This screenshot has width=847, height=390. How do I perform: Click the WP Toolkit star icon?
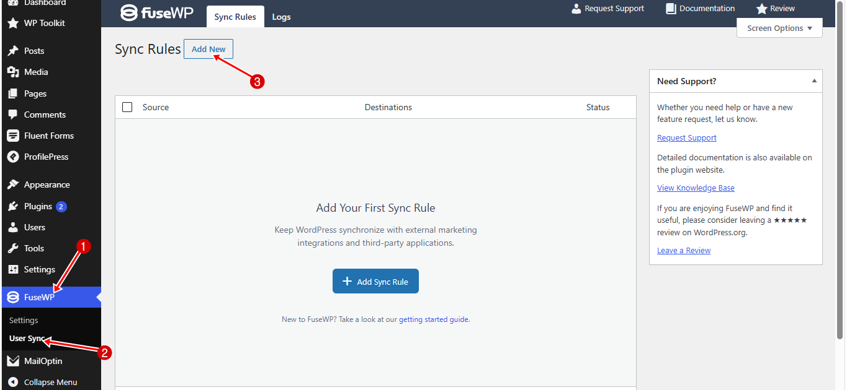coord(13,24)
